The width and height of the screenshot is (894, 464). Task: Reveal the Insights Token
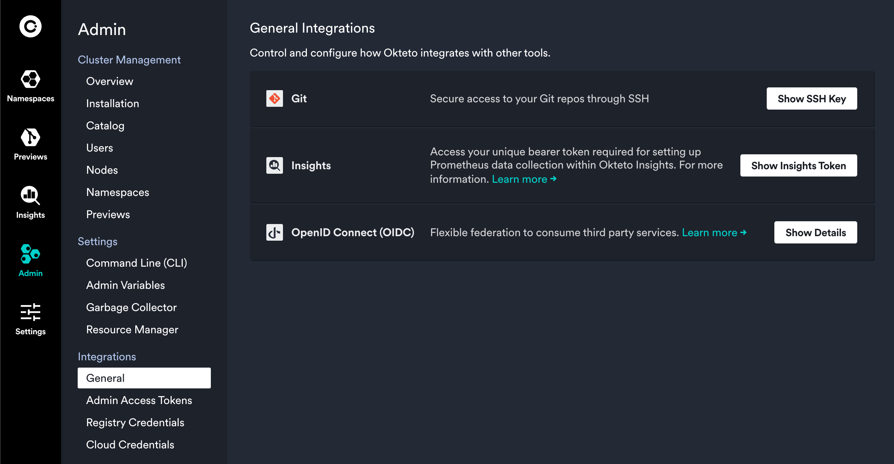point(798,165)
